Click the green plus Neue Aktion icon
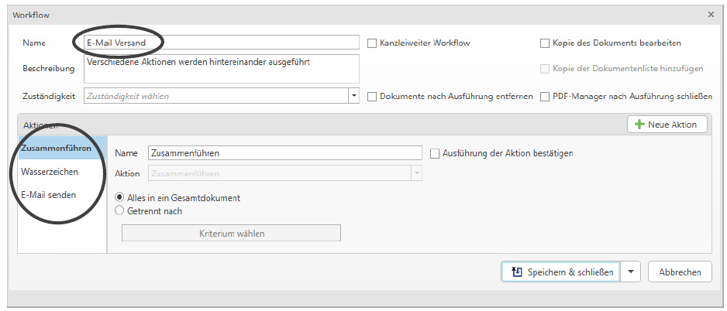This screenshot has height=311, width=727. [640, 125]
